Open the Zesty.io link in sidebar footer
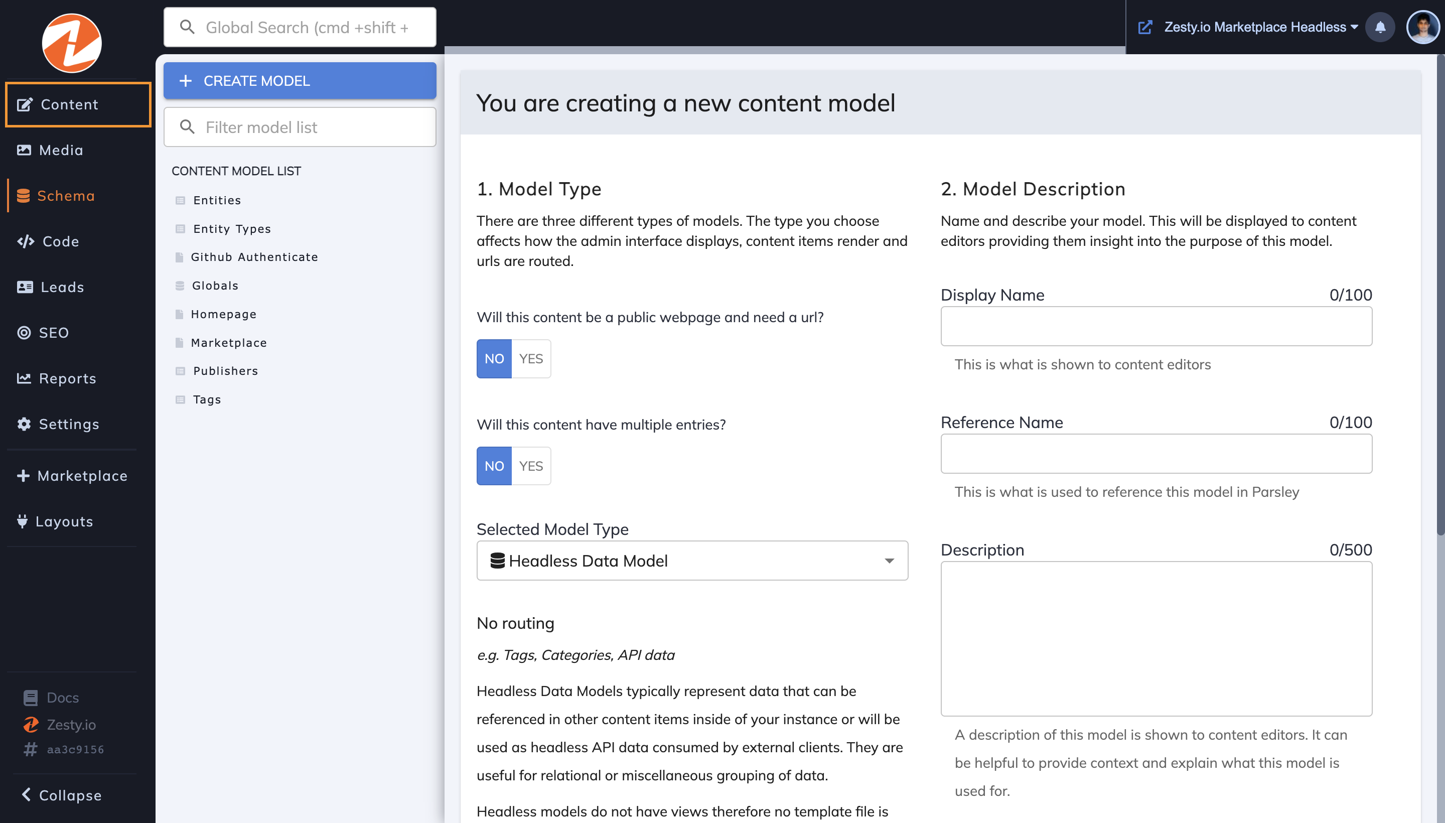The height and width of the screenshot is (823, 1445). pyautogui.click(x=71, y=724)
